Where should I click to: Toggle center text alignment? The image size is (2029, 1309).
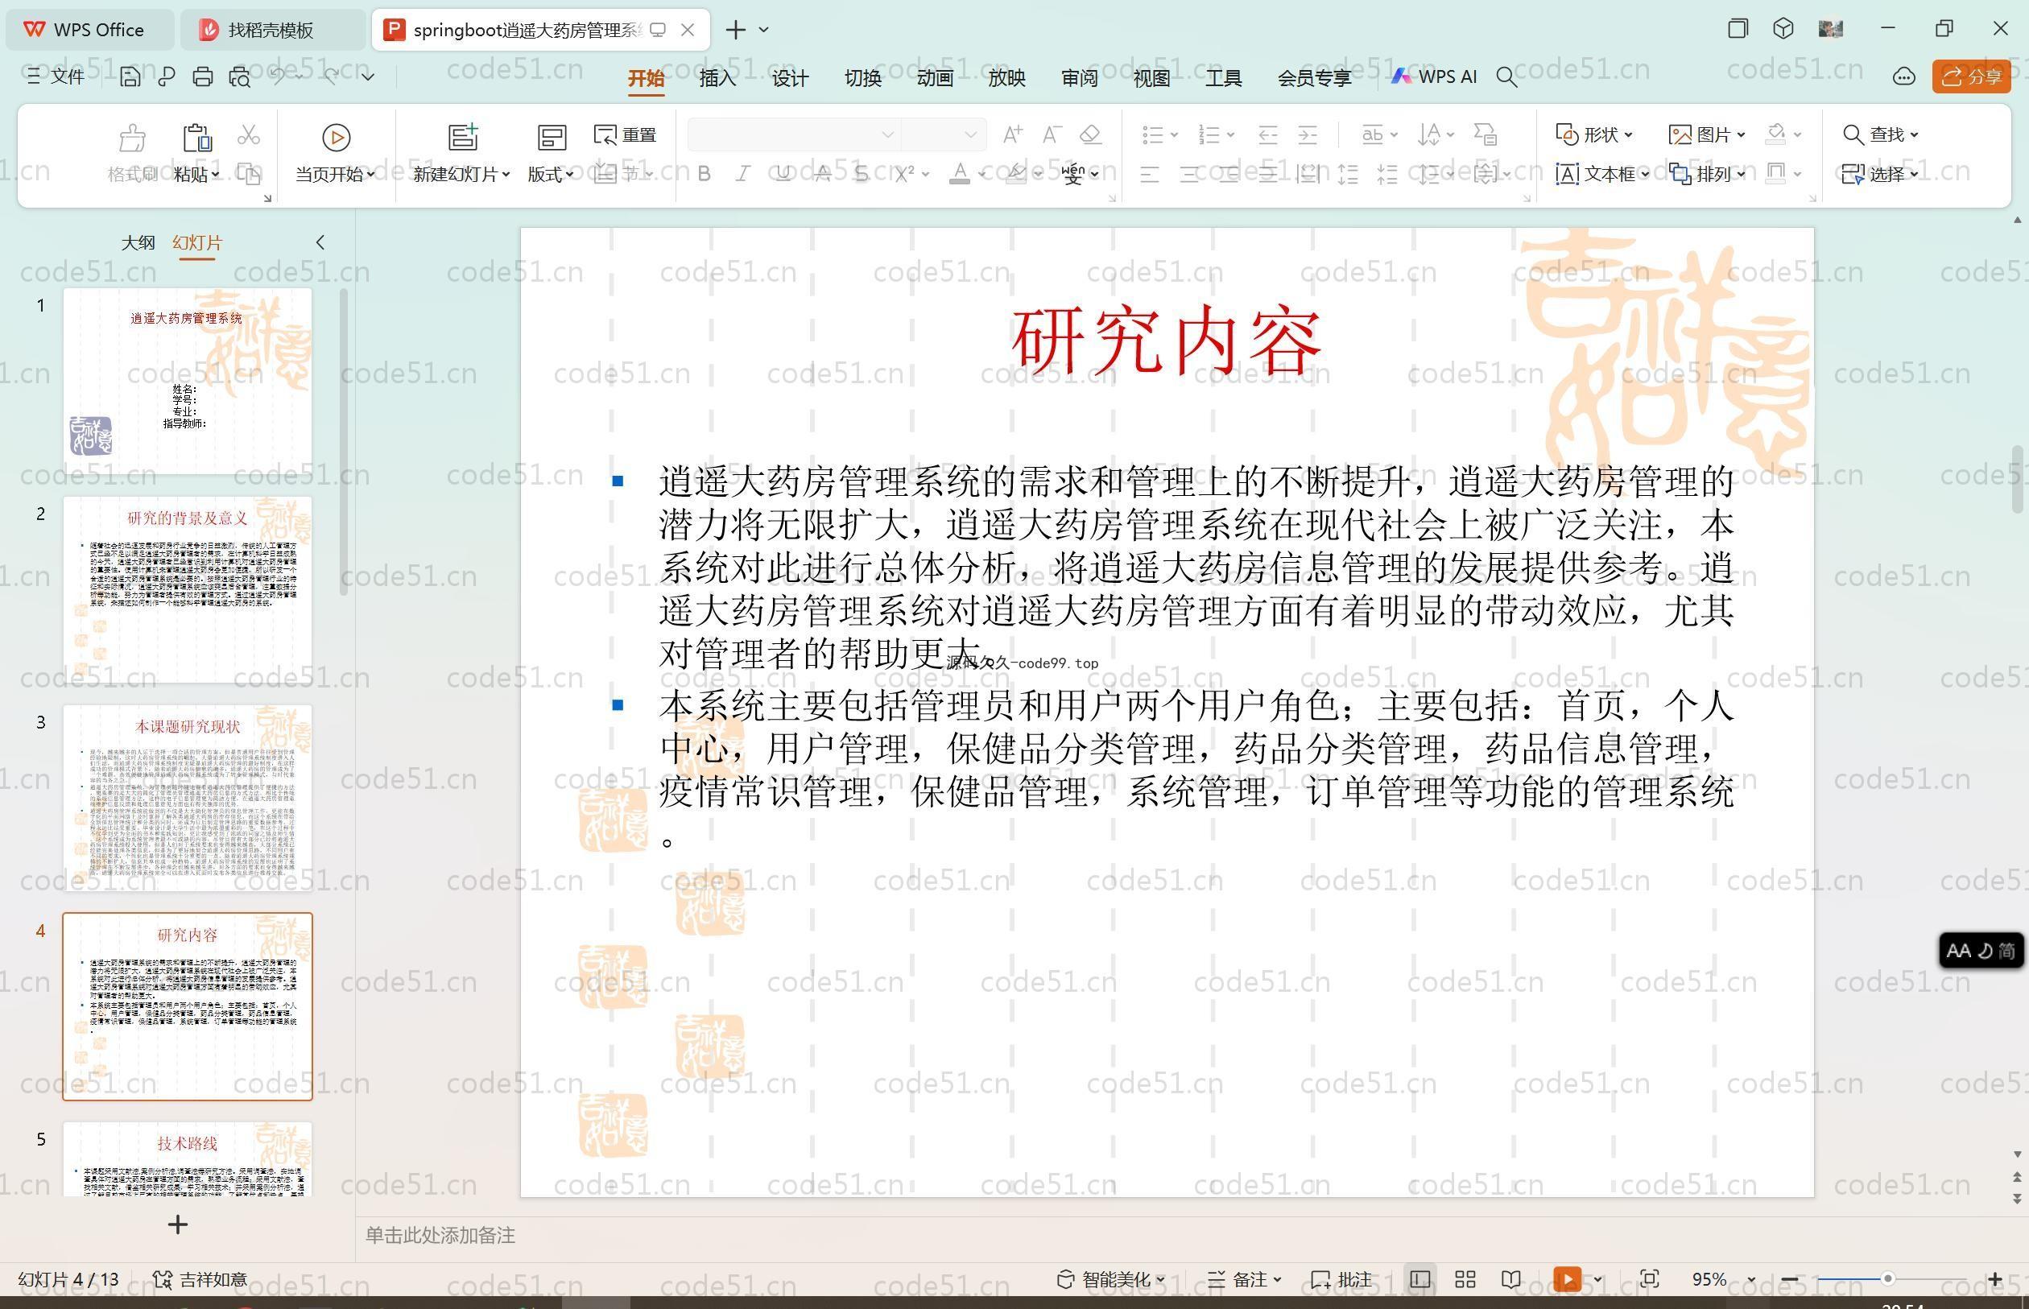1189,174
